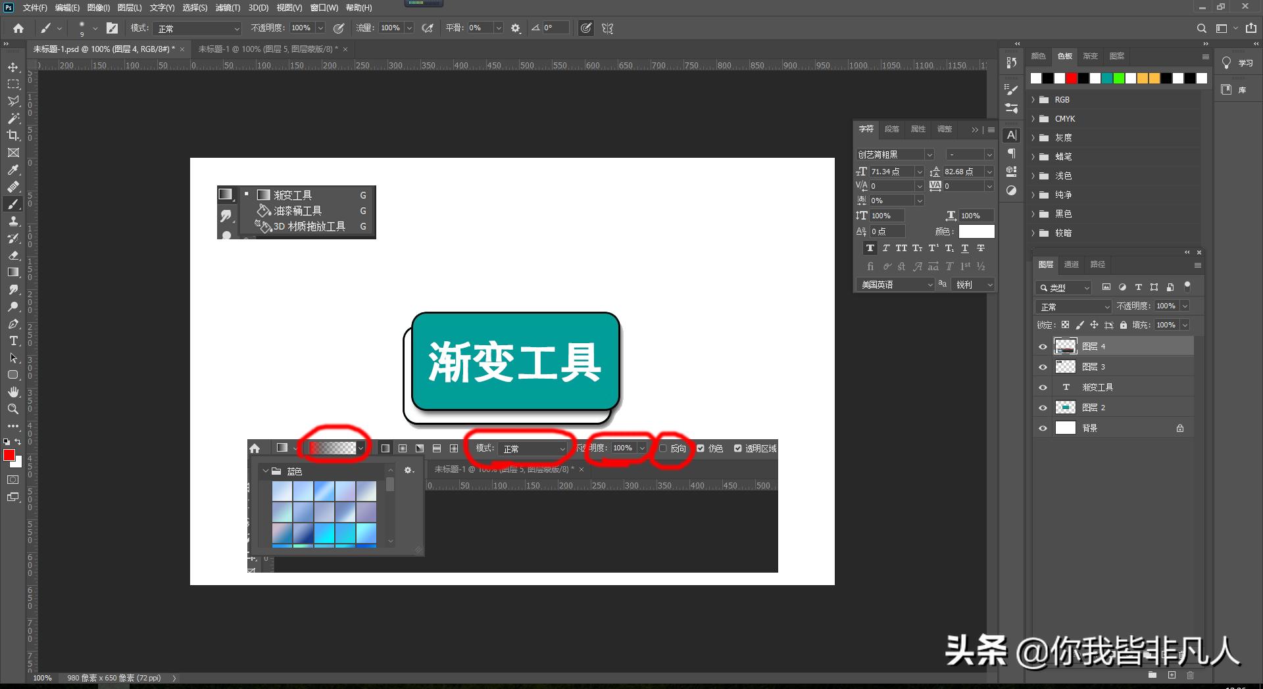Select the Brush tool
This screenshot has height=689, width=1263.
coord(13,204)
